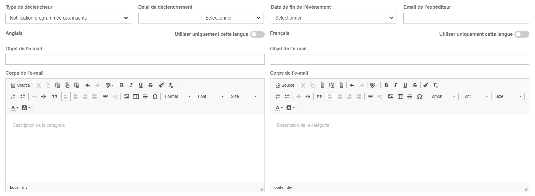
Task: Open Date de fin de l'événement dropdown
Action: click(x=333, y=18)
